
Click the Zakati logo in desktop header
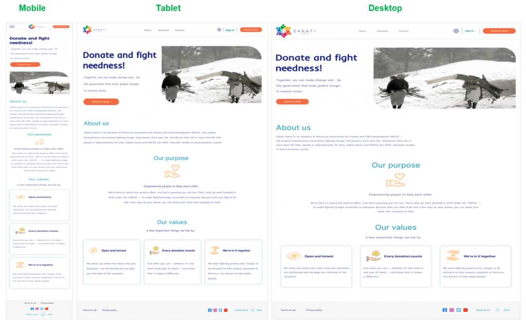296,31
